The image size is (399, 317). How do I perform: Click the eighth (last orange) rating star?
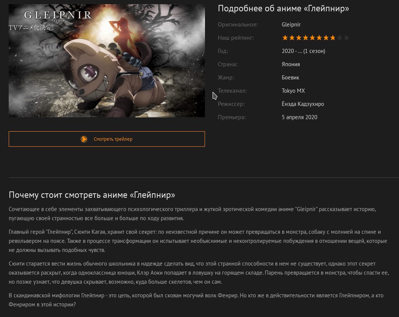[333, 38]
